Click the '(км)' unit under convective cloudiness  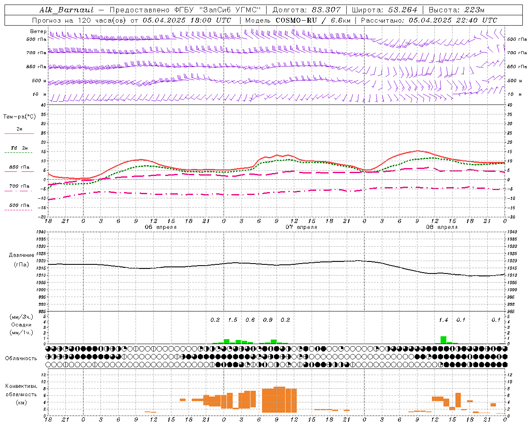[x=21, y=402]
